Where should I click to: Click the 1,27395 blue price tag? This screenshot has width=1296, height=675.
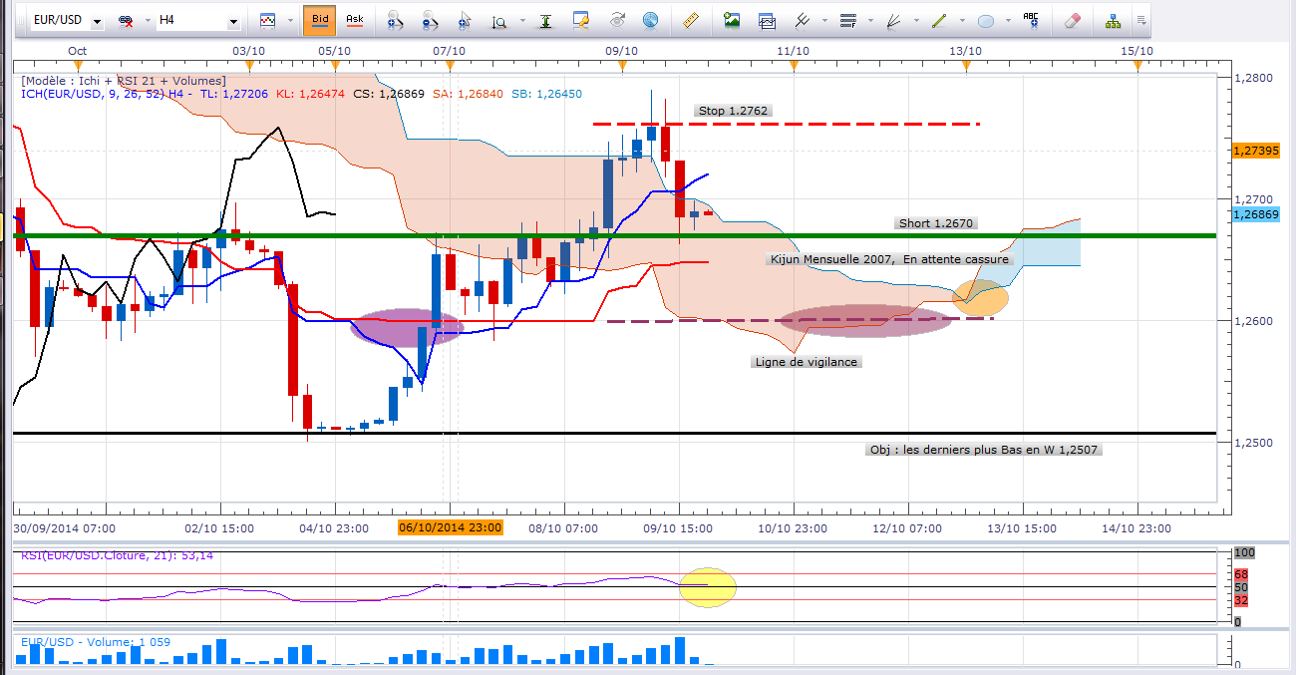tap(1255, 150)
